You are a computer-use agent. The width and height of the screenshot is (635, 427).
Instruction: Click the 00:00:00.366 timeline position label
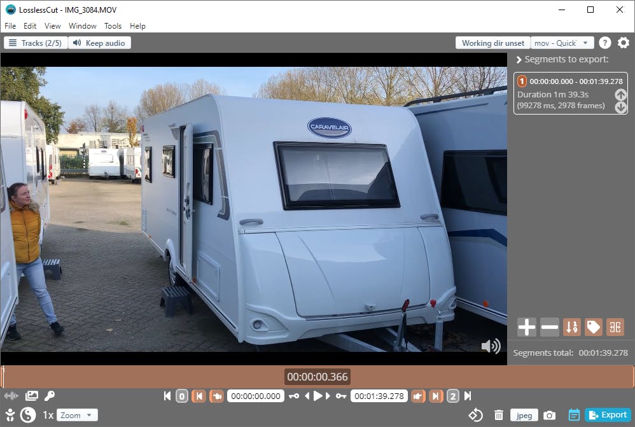tap(317, 377)
